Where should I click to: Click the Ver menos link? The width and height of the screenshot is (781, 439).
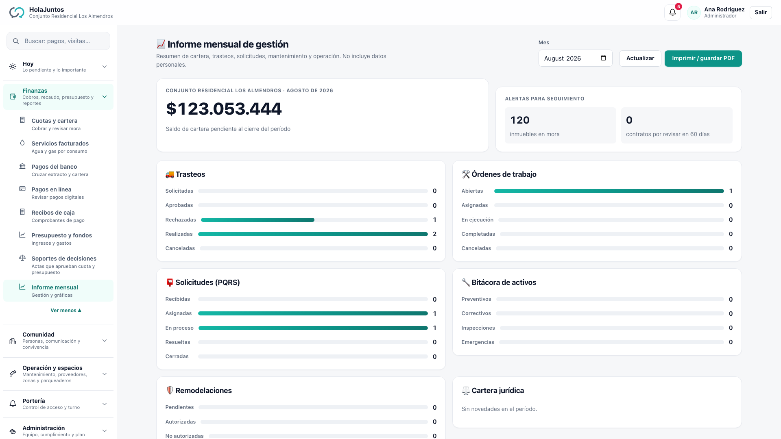(x=66, y=311)
